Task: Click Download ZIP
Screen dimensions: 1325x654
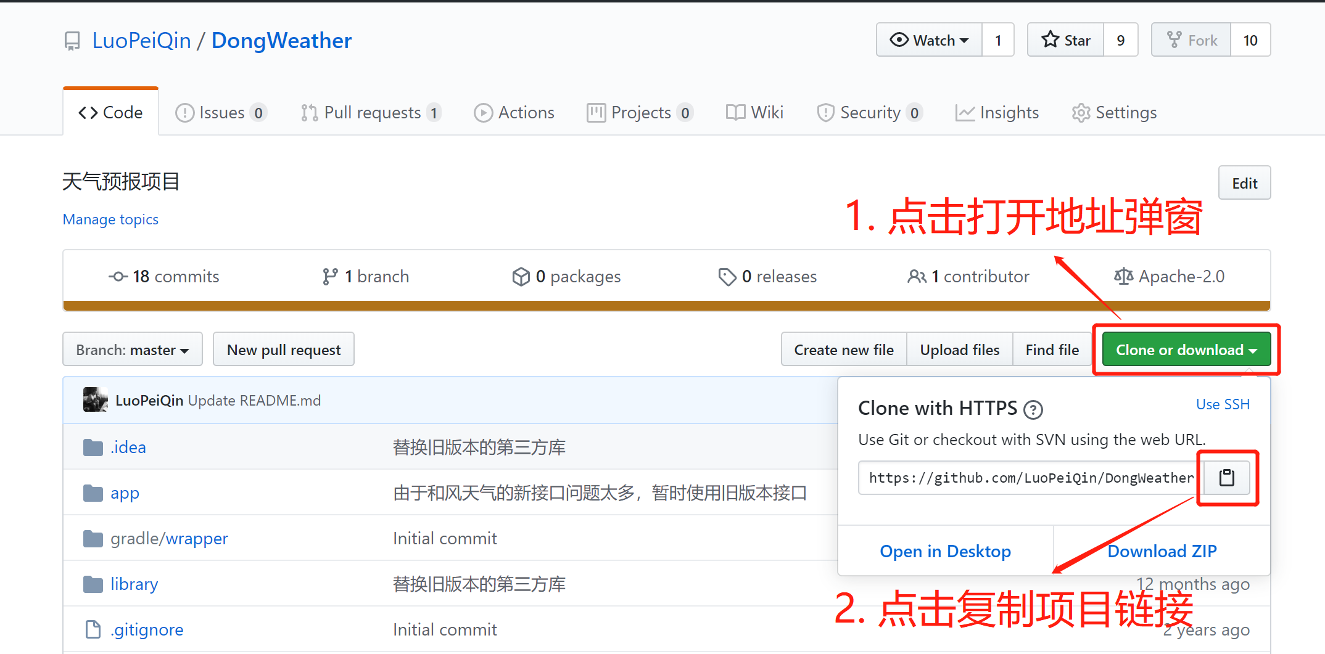Action: [1162, 551]
